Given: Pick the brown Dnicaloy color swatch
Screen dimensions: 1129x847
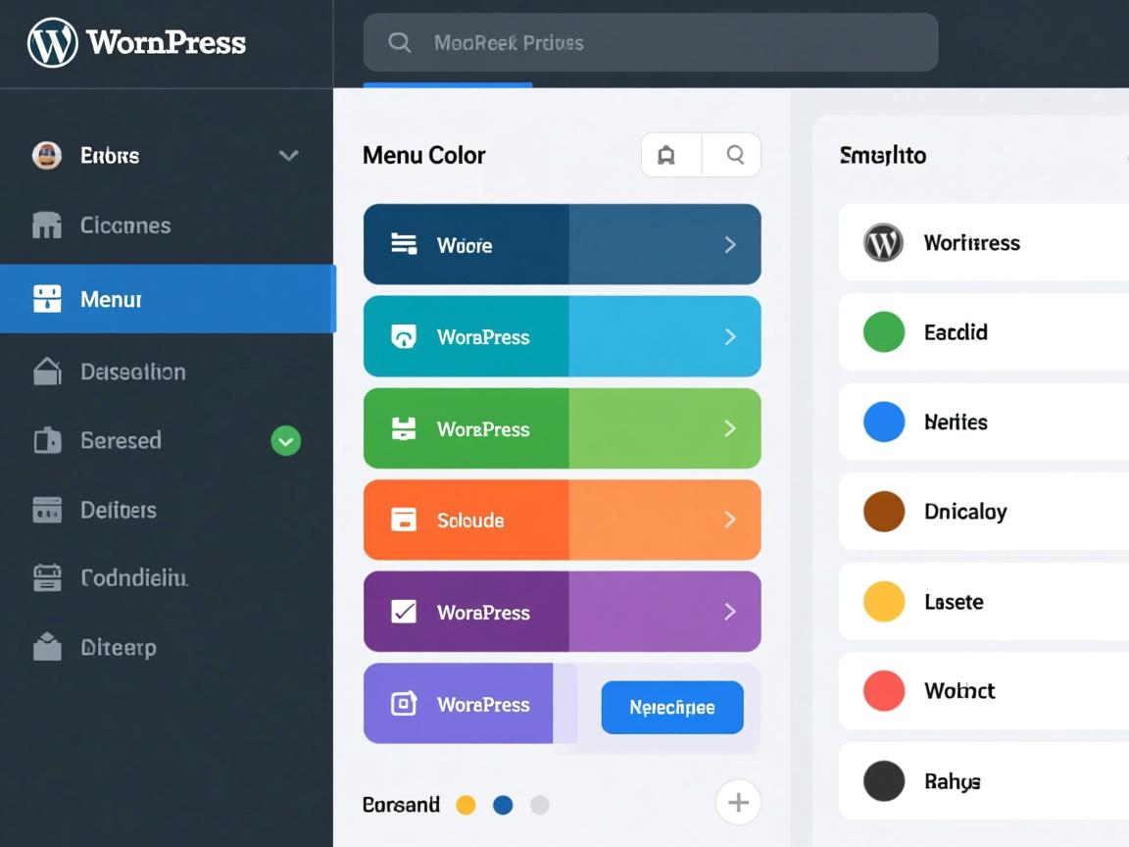Looking at the screenshot, I should (883, 512).
